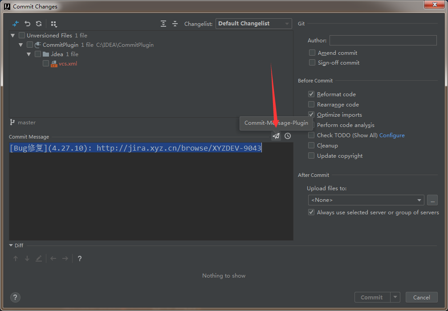Click the Expand All icon
This screenshot has width=448, height=311.
(x=163, y=24)
